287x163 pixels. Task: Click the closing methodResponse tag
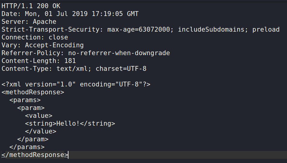click(x=35, y=155)
